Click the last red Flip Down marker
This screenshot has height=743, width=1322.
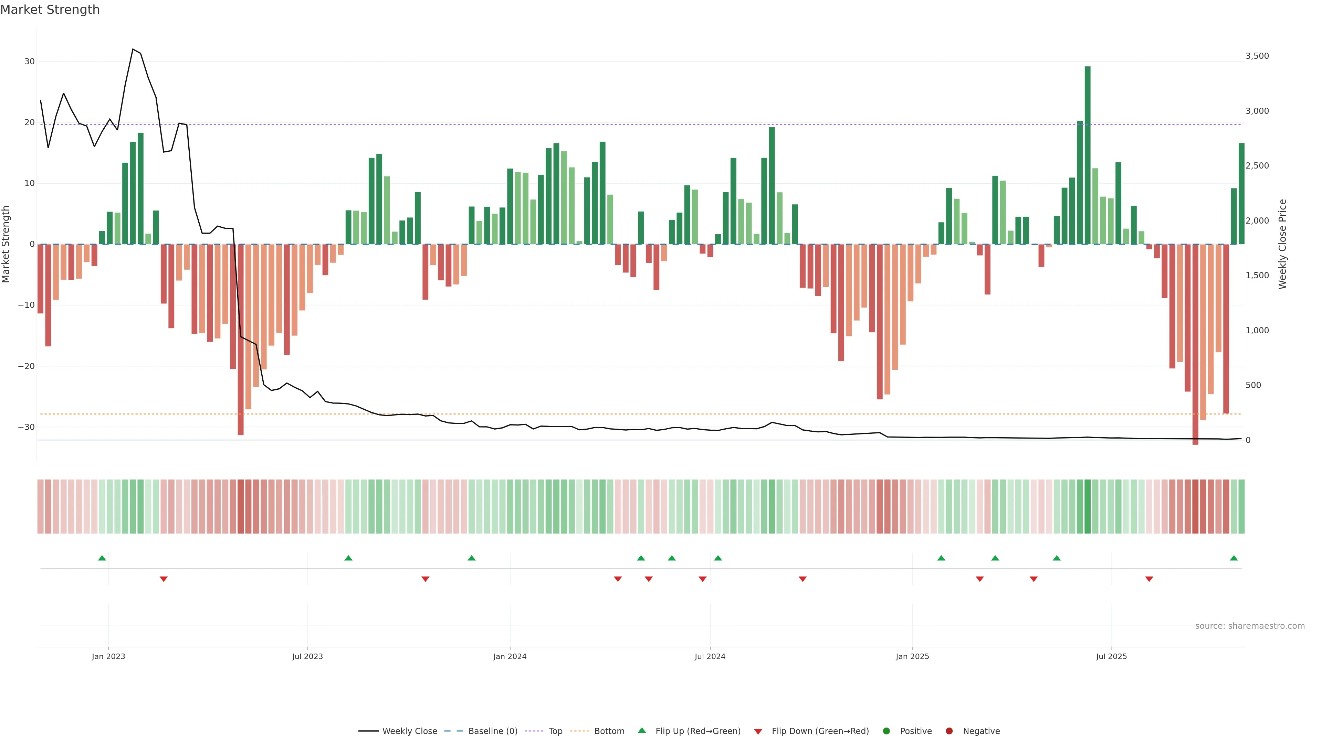point(1149,579)
